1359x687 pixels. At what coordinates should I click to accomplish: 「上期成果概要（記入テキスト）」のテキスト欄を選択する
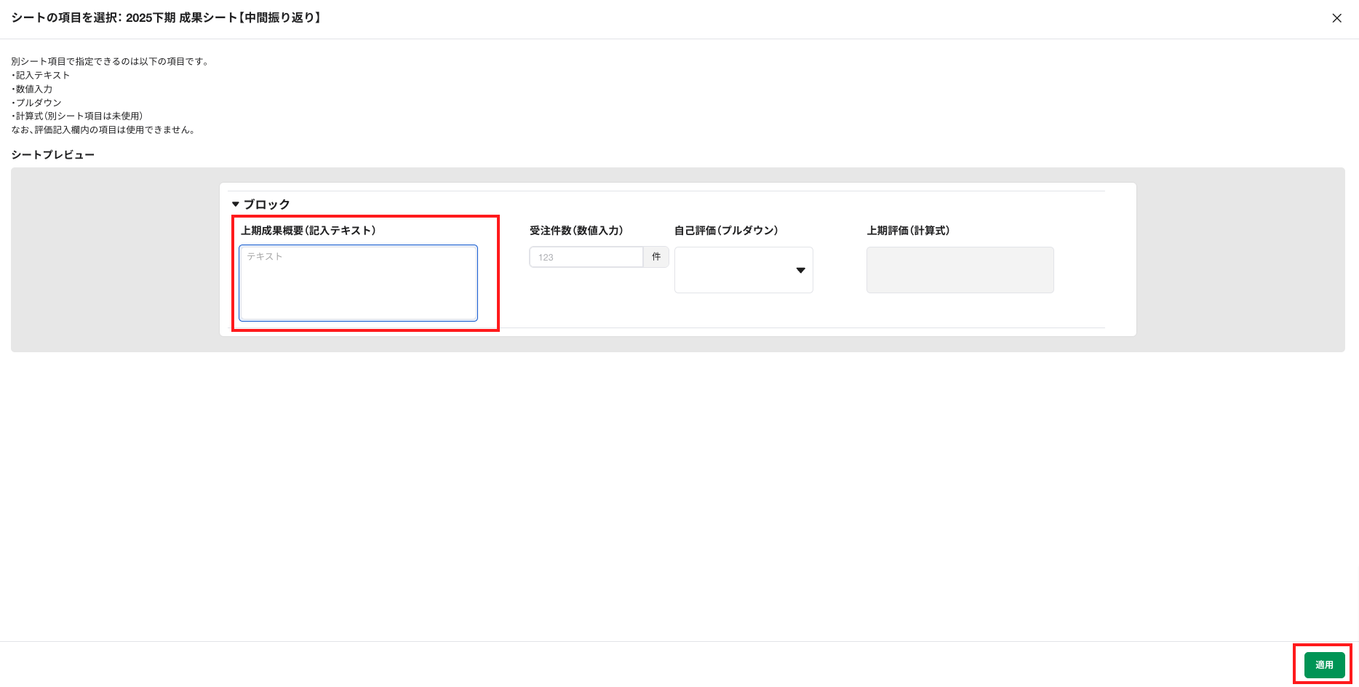pyautogui.click(x=357, y=283)
